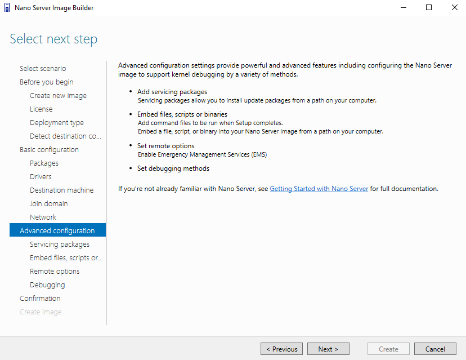Open Before you begin step
The image size is (466, 360).
(x=46, y=82)
